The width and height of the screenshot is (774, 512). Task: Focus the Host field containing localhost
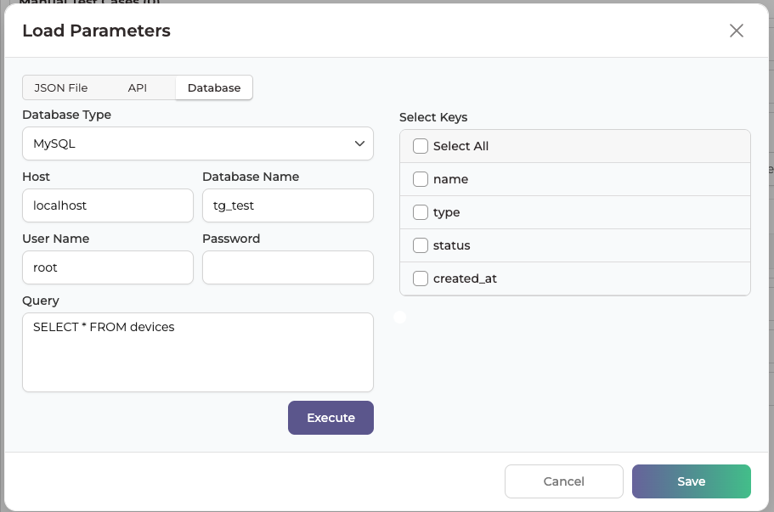[x=108, y=205]
